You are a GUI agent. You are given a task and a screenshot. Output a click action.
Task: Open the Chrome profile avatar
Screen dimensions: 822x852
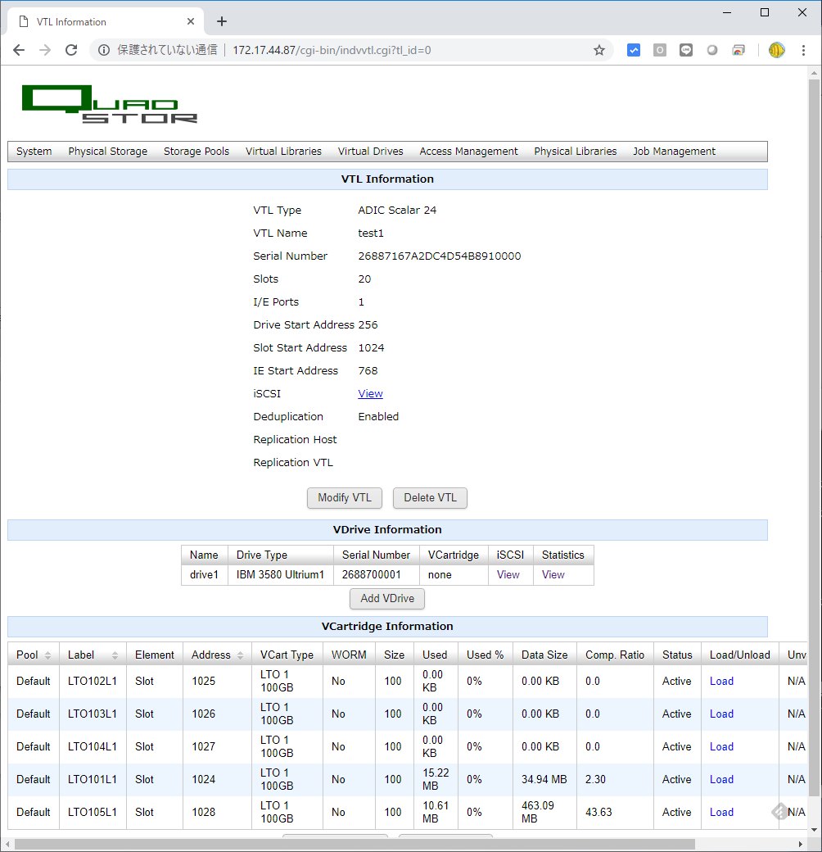pyautogui.click(x=777, y=51)
